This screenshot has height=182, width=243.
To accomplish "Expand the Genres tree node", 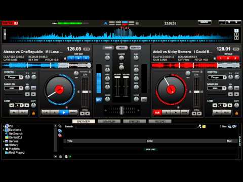I will [x=4, y=141].
